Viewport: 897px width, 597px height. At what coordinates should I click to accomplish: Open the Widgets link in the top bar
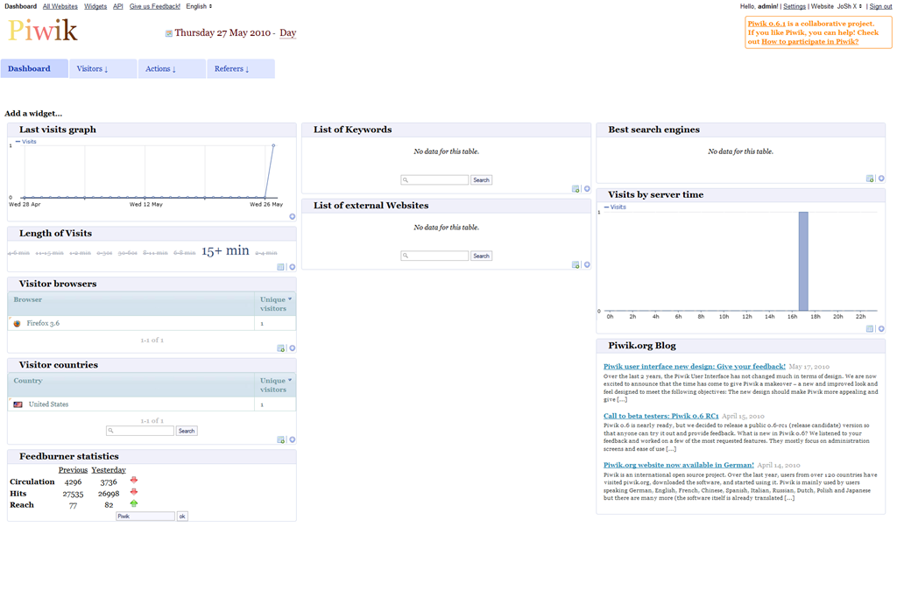click(95, 6)
